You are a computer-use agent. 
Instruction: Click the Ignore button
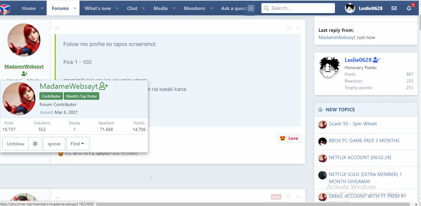54,144
